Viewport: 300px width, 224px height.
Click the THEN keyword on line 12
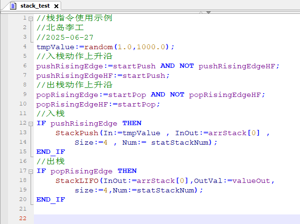pyautogui.click(x=132, y=123)
